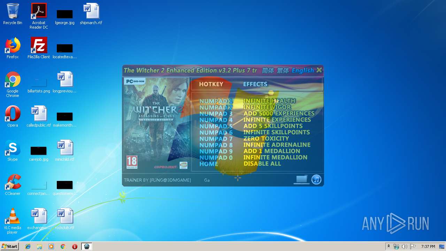Screen dimensions: 446x251
Task: Open Opera from the taskbar
Action: pyautogui.click(x=75, y=246)
